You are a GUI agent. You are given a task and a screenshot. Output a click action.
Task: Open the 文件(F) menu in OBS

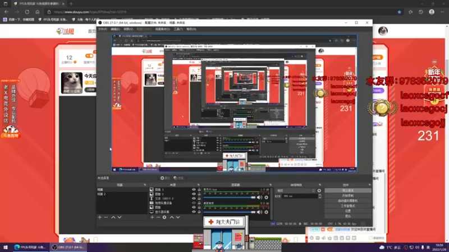click(103, 29)
